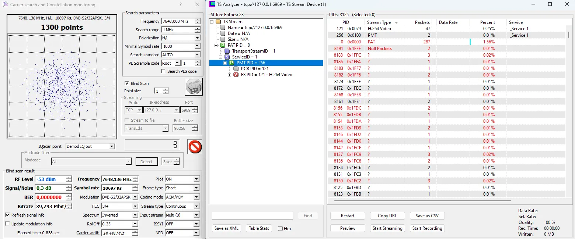Open the Polarization dropdown
The image size is (575, 239).
(x=197, y=38)
